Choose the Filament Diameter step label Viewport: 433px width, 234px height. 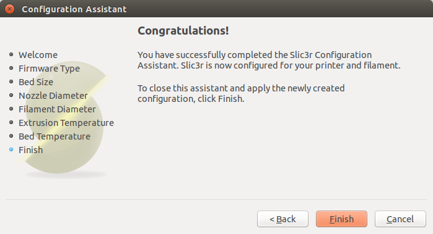[x=57, y=109]
